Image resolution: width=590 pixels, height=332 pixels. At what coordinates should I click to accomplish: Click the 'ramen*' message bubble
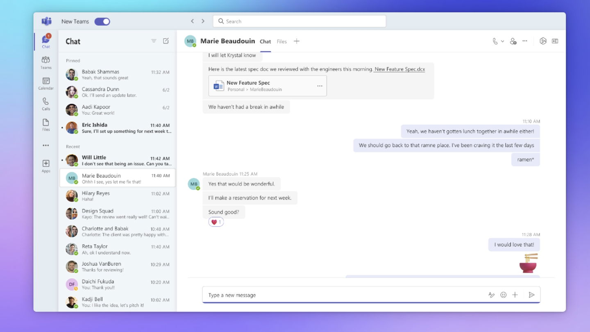click(526, 159)
